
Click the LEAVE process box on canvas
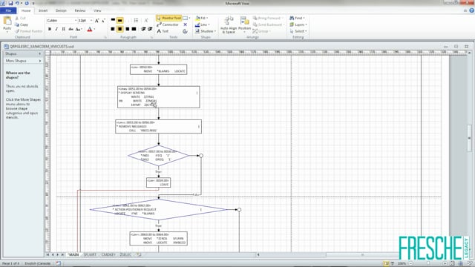pyautogui.click(x=158, y=182)
